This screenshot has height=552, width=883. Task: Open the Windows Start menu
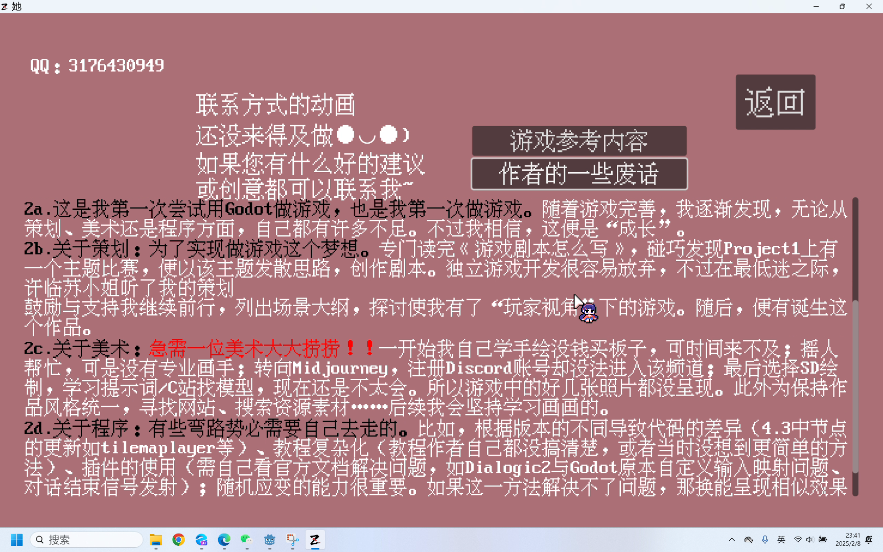click(x=17, y=540)
